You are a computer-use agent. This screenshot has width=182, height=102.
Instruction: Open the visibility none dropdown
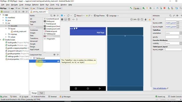181,43
